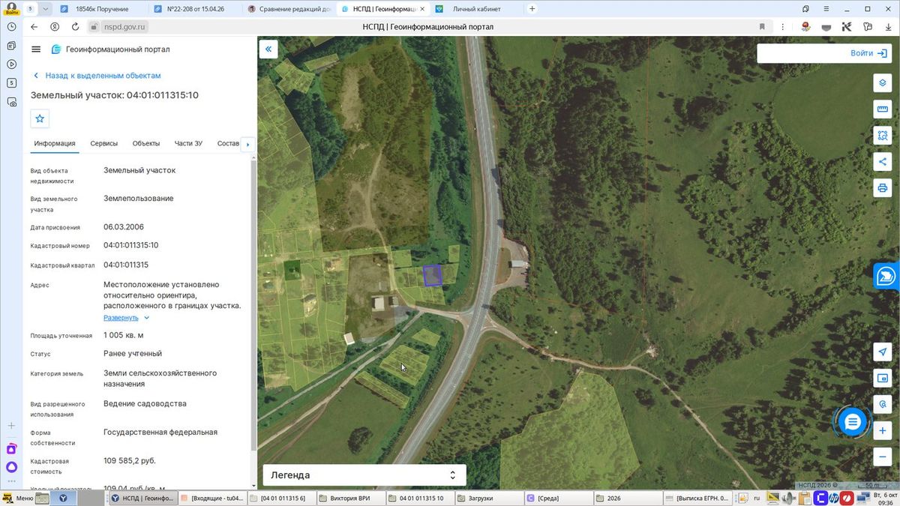Print the map

coord(882,187)
